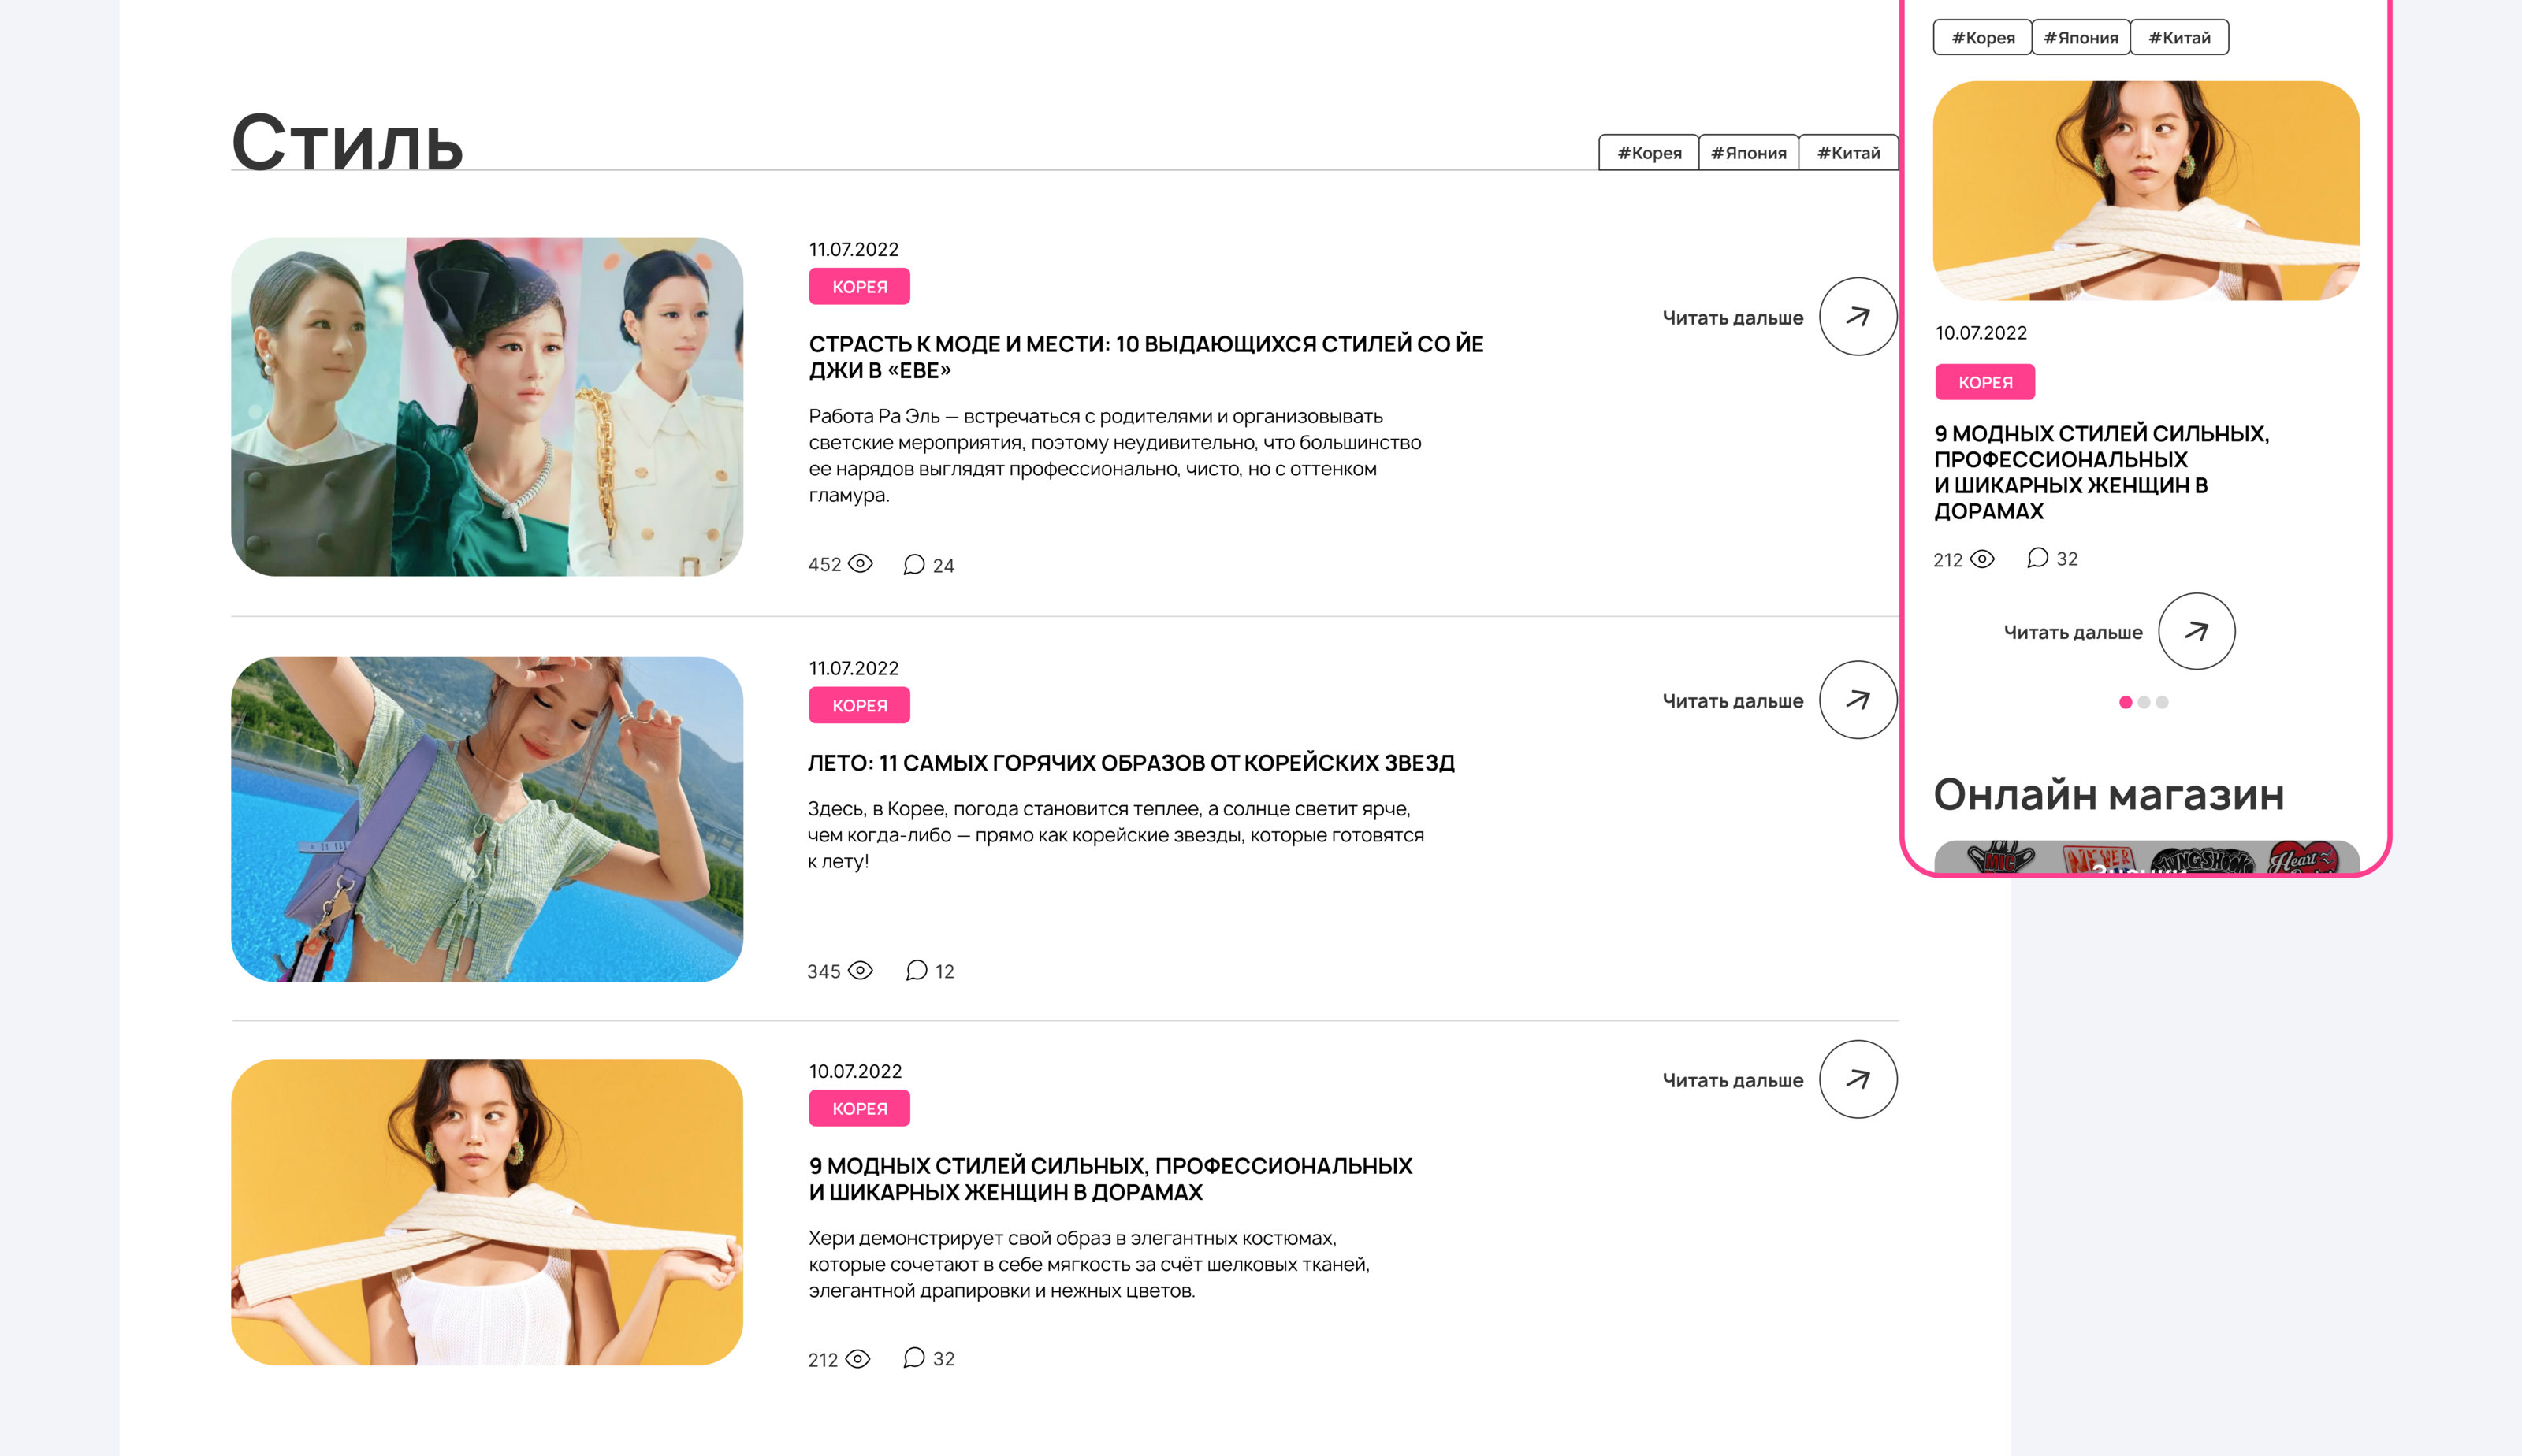Click the eye views icon next to 452
The width and height of the screenshot is (2522, 1456).
click(x=860, y=564)
